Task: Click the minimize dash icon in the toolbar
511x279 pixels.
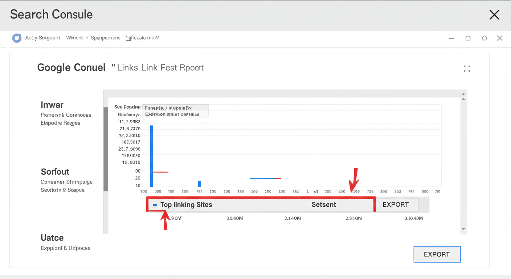Action: tap(451, 38)
